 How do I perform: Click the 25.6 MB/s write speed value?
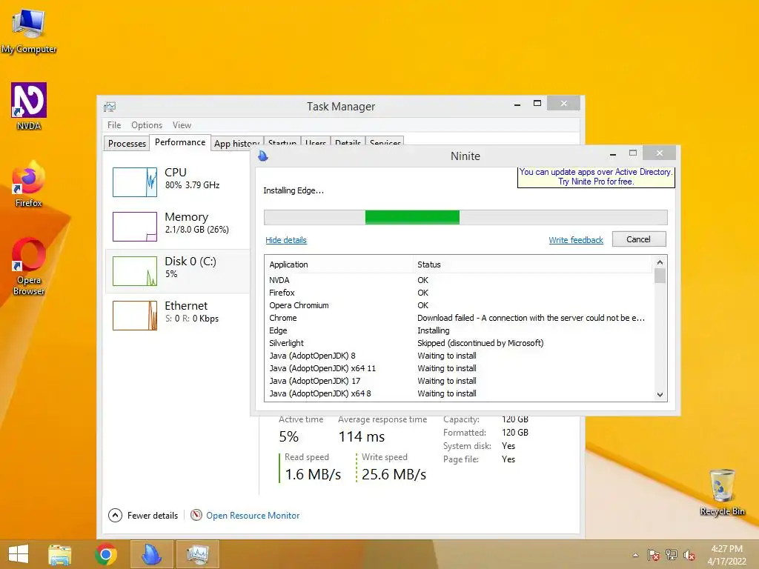(x=394, y=475)
